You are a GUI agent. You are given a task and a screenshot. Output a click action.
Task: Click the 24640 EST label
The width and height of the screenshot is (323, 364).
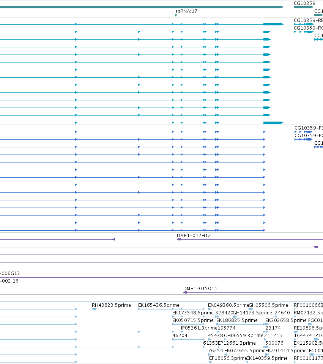[282, 313]
